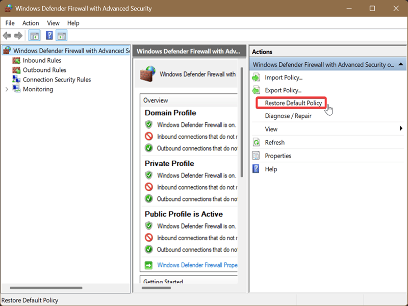
Task: Click the green arrow icon beside Firewall Properties link
Action: (x=148, y=265)
